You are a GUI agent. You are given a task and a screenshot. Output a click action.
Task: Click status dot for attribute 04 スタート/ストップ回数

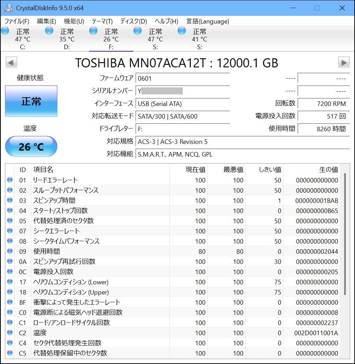10,210
